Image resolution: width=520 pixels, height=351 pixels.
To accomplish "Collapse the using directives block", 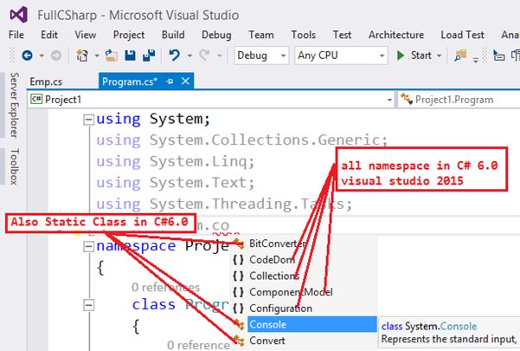I will point(88,120).
